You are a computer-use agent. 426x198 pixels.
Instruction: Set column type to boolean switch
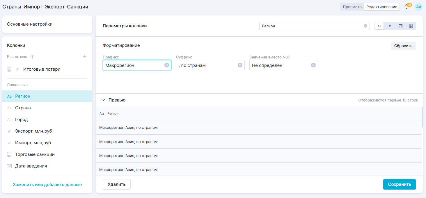click(411, 26)
